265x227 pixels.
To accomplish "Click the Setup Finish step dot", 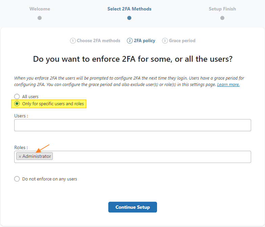I will pos(222,18).
